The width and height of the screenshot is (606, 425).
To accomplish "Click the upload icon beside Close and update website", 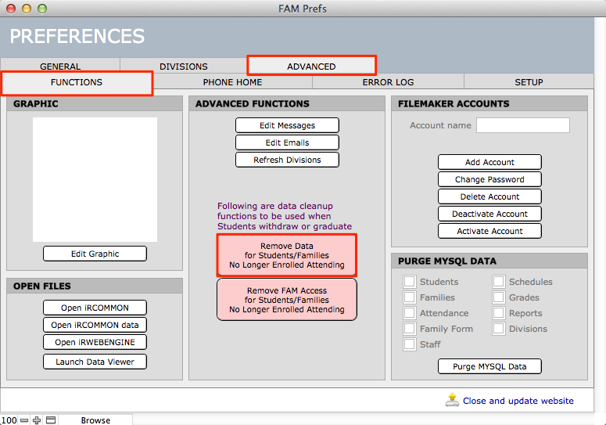I will coord(452,400).
